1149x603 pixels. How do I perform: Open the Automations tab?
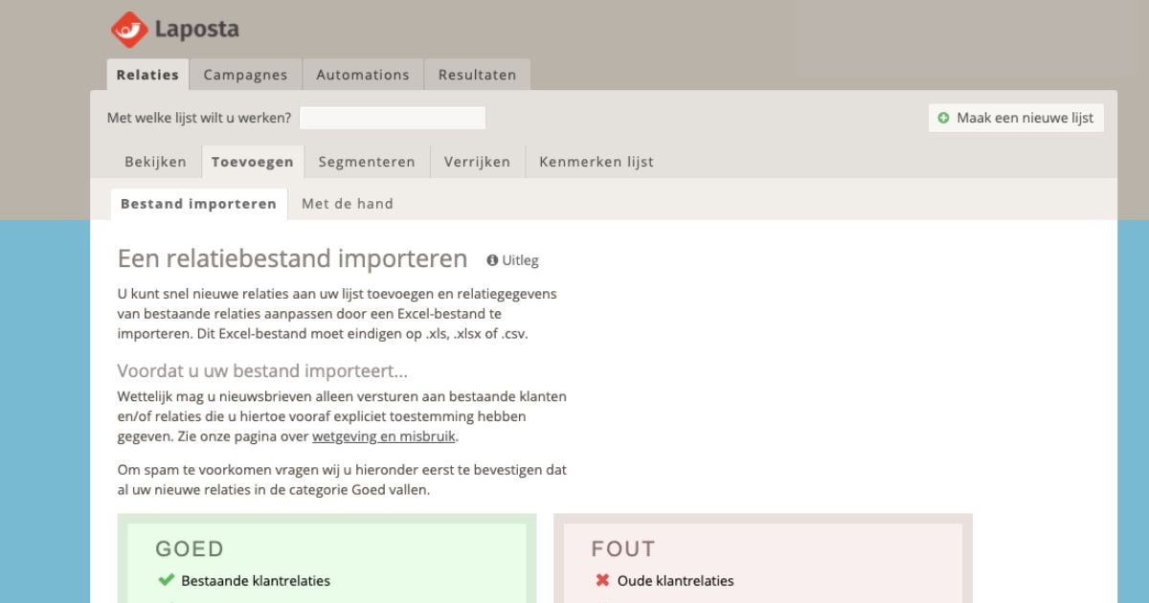[362, 75]
